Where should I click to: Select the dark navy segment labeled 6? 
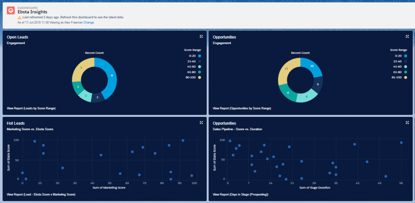317,84
